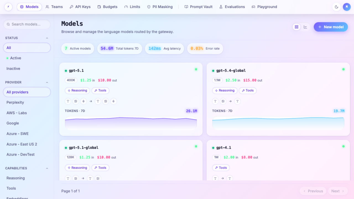This screenshot has height=199, width=354.
Task: Click the audio input icon on gpt-5.1
Action: point(83,101)
